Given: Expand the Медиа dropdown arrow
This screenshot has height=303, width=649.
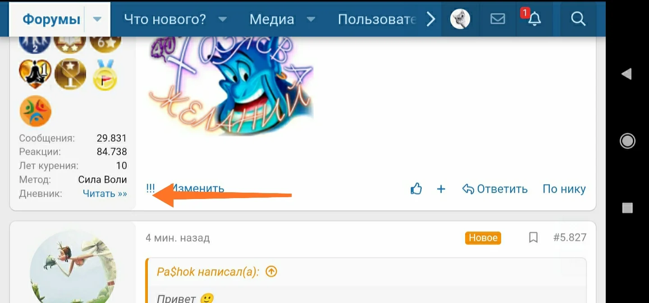Looking at the screenshot, I should (x=311, y=19).
